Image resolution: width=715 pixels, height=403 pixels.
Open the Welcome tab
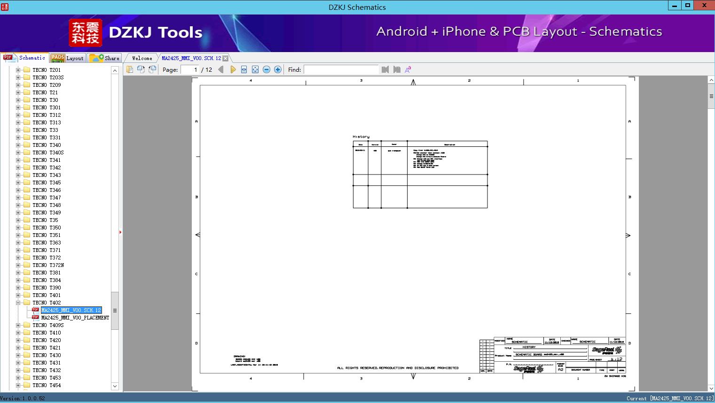point(142,58)
